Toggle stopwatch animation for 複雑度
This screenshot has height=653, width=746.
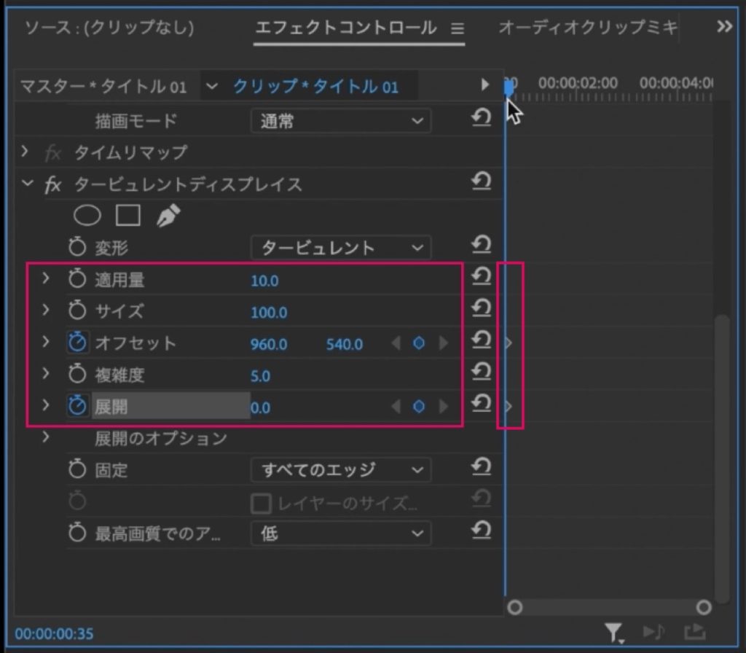click(77, 375)
